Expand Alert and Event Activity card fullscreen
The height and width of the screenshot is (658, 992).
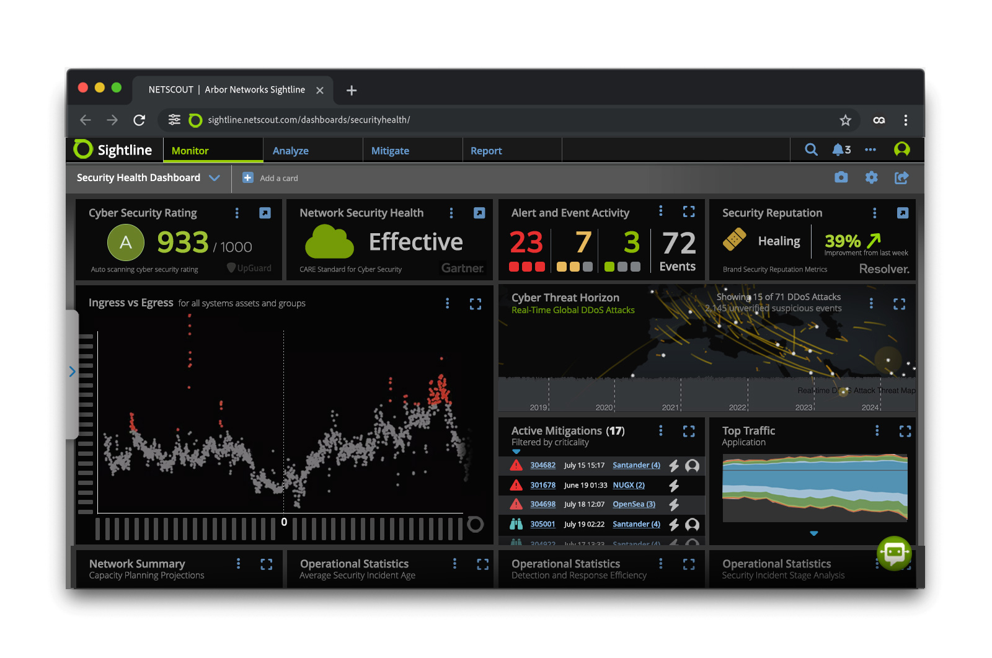point(689,211)
